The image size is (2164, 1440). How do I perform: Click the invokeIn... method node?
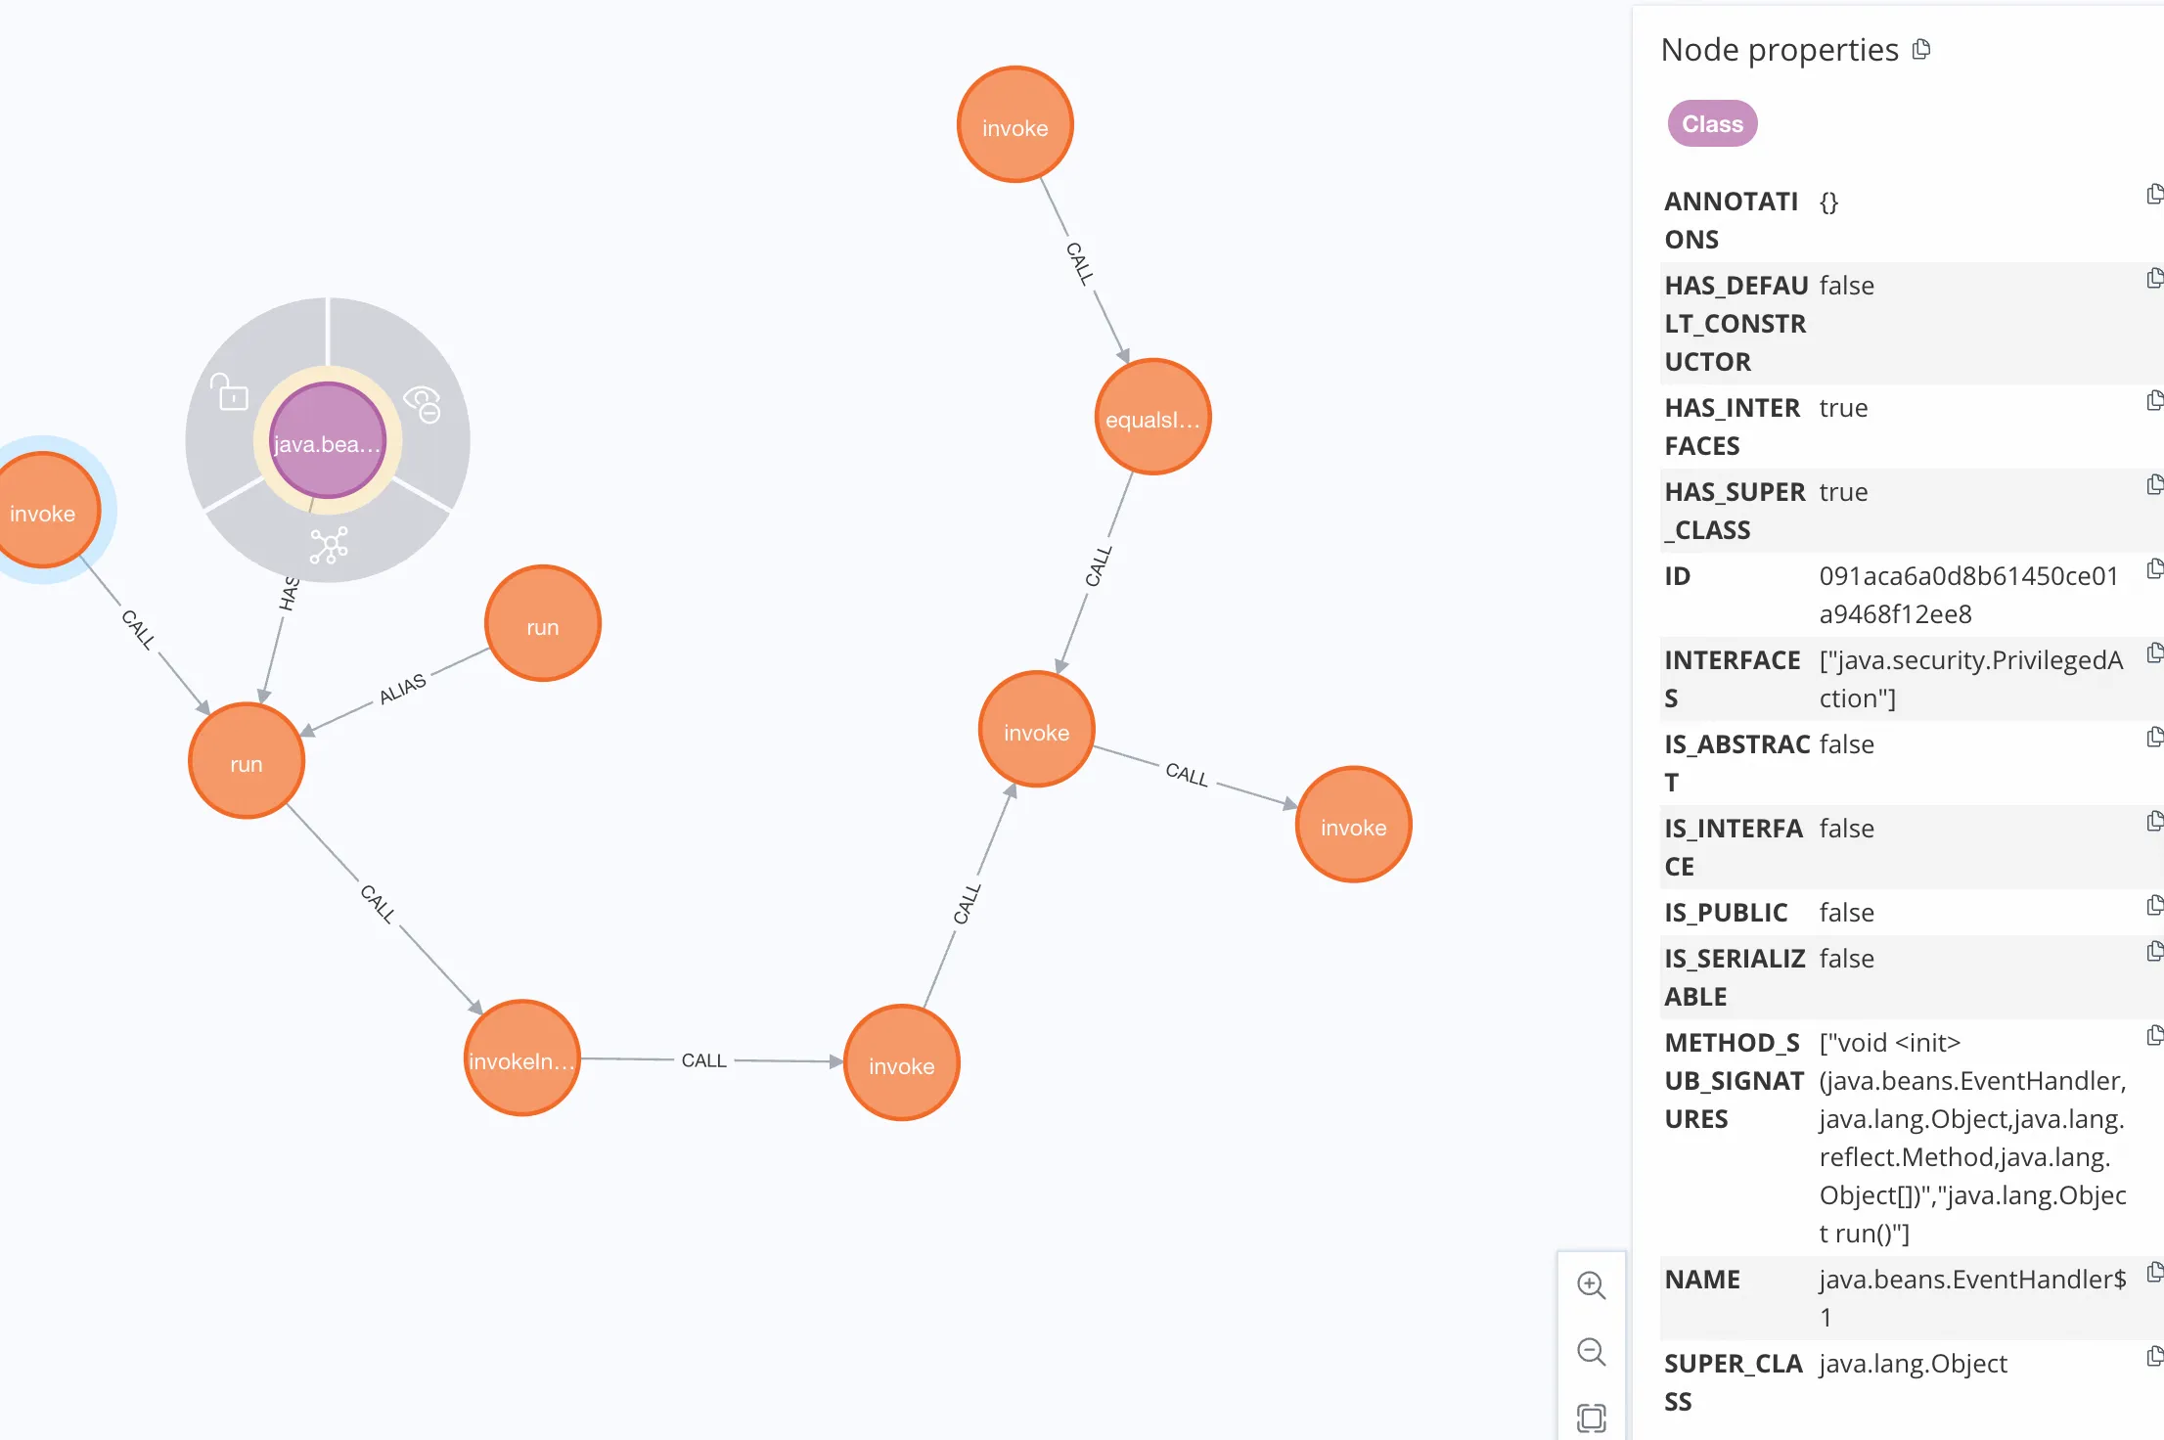pos(521,1059)
